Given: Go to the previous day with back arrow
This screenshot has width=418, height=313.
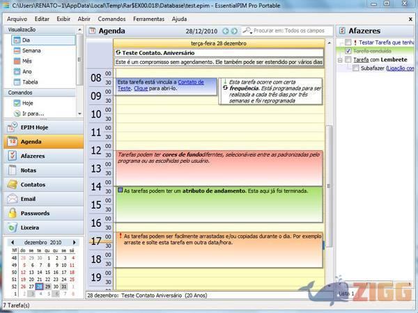Looking at the screenshot, I should [x=226, y=31].
